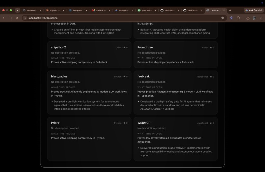
Task: Click the star icon on WEBMCP card
Action: point(211,123)
